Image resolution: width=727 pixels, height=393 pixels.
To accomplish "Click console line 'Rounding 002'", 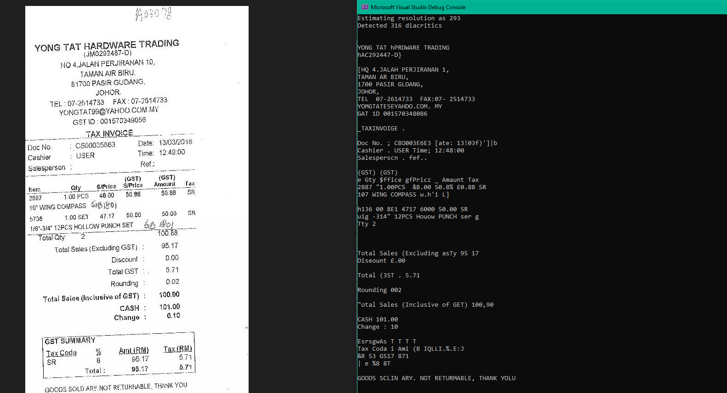I will (379, 290).
